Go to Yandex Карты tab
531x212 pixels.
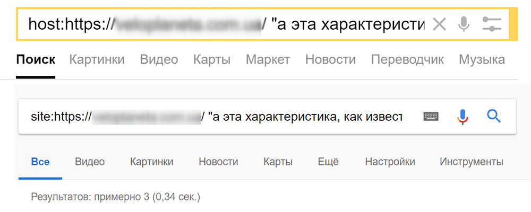(212, 59)
